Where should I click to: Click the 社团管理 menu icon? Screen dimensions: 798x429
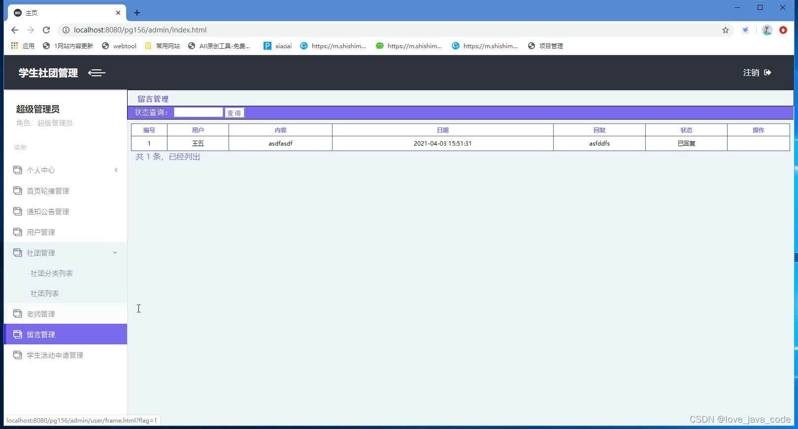pos(18,252)
